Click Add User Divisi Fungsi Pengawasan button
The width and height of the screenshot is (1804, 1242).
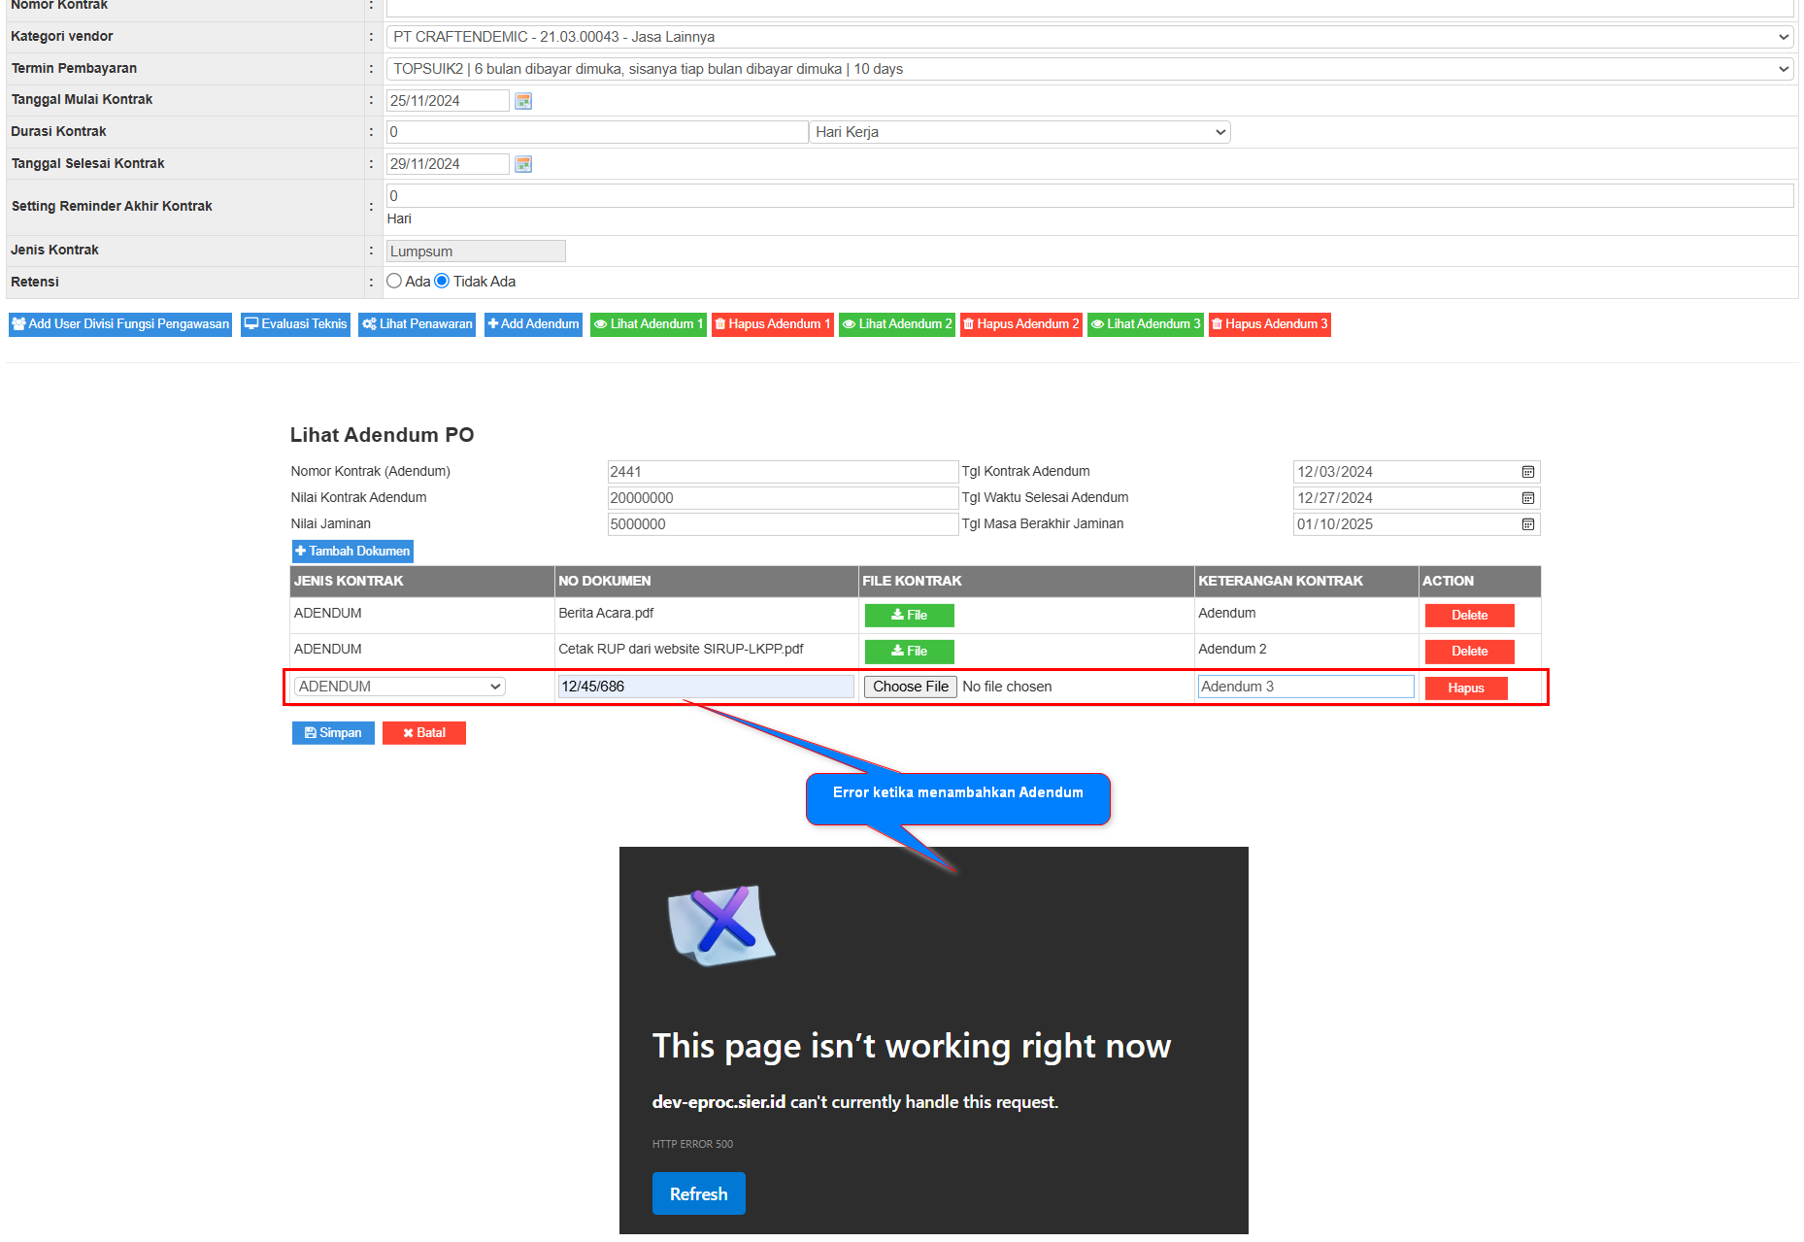(x=120, y=324)
